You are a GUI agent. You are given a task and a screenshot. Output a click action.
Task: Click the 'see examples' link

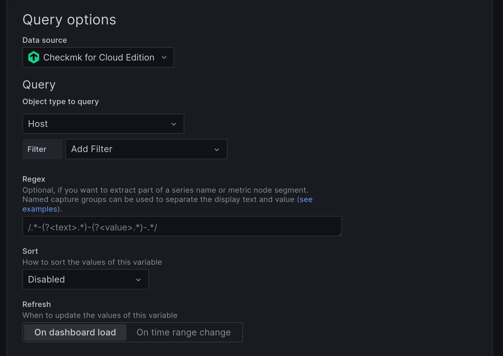(306, 200)
